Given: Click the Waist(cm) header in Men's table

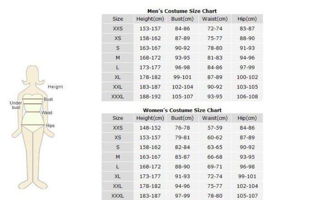Looking at the screenshot, I should point(215,19).
